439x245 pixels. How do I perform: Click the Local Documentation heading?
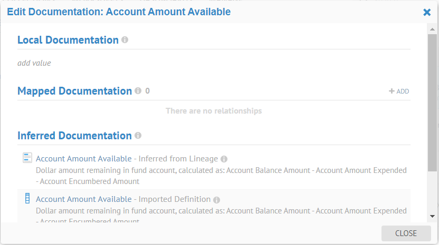coord(68,40)
